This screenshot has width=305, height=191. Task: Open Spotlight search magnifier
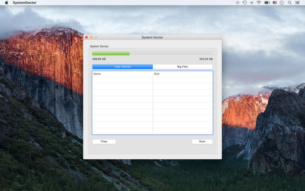click(290, 3)
